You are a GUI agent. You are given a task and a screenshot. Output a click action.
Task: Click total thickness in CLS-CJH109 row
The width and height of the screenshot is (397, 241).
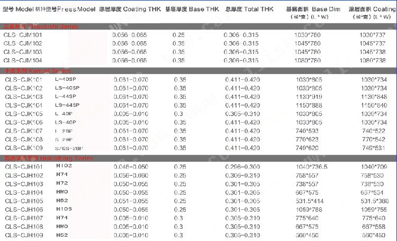tap(242, 235)
